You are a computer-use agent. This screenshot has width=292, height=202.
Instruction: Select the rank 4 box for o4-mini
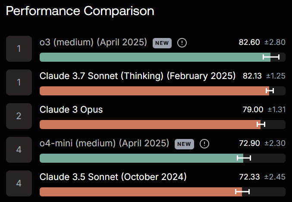click(x=19, y=150)
